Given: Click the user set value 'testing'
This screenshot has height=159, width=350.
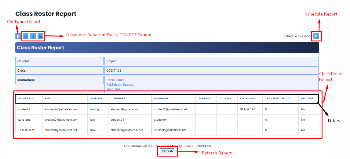Looking at the screenshot, I should pyautogui.click(x=94, y=109).
